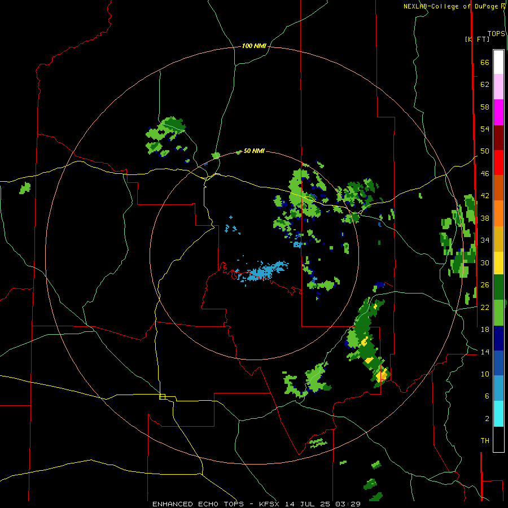Click the legend value 10
508x508 pixels.
point(485,374)
